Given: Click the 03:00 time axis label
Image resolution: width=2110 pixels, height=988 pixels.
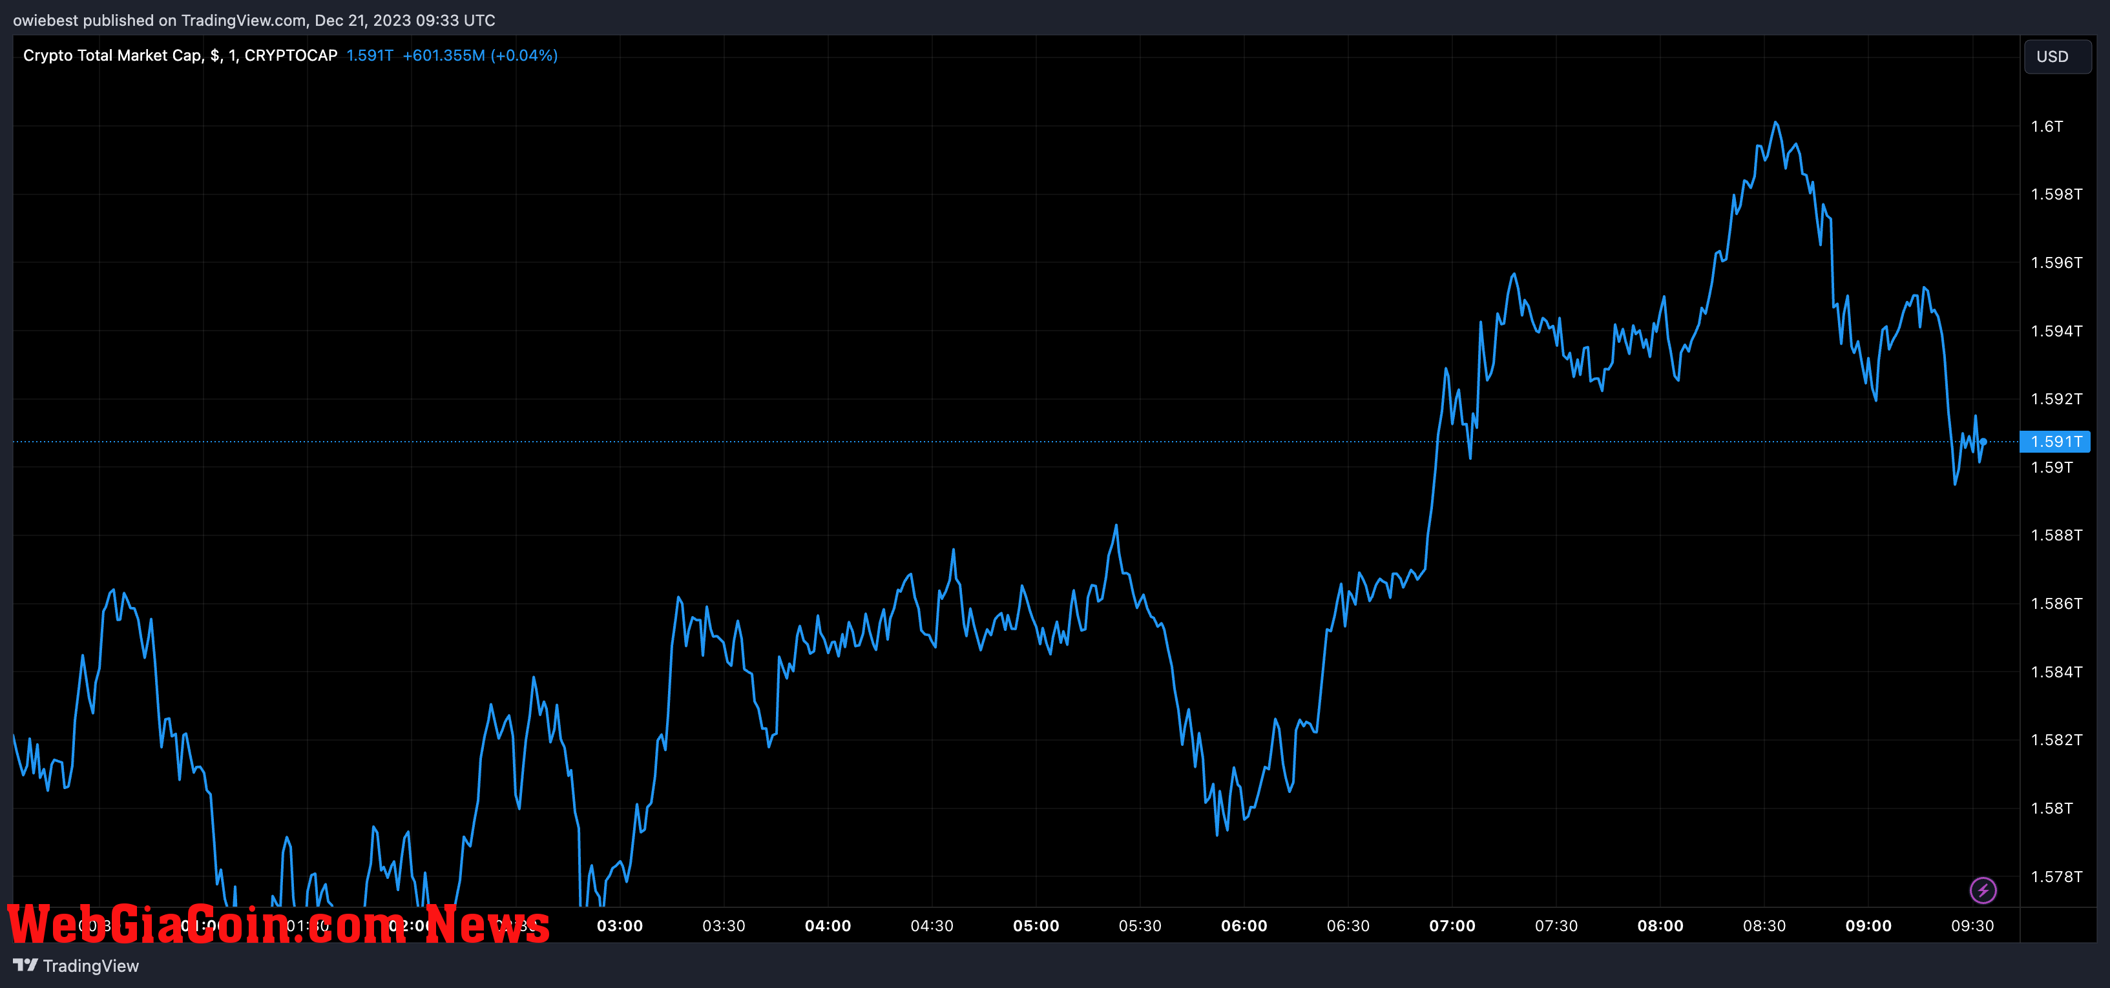Looking at the screenshot, I should 620,926.
